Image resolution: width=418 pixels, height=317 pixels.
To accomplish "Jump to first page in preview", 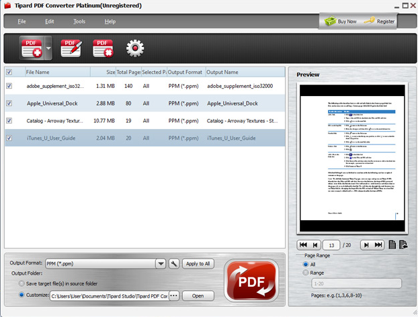I will click(304, 245).
